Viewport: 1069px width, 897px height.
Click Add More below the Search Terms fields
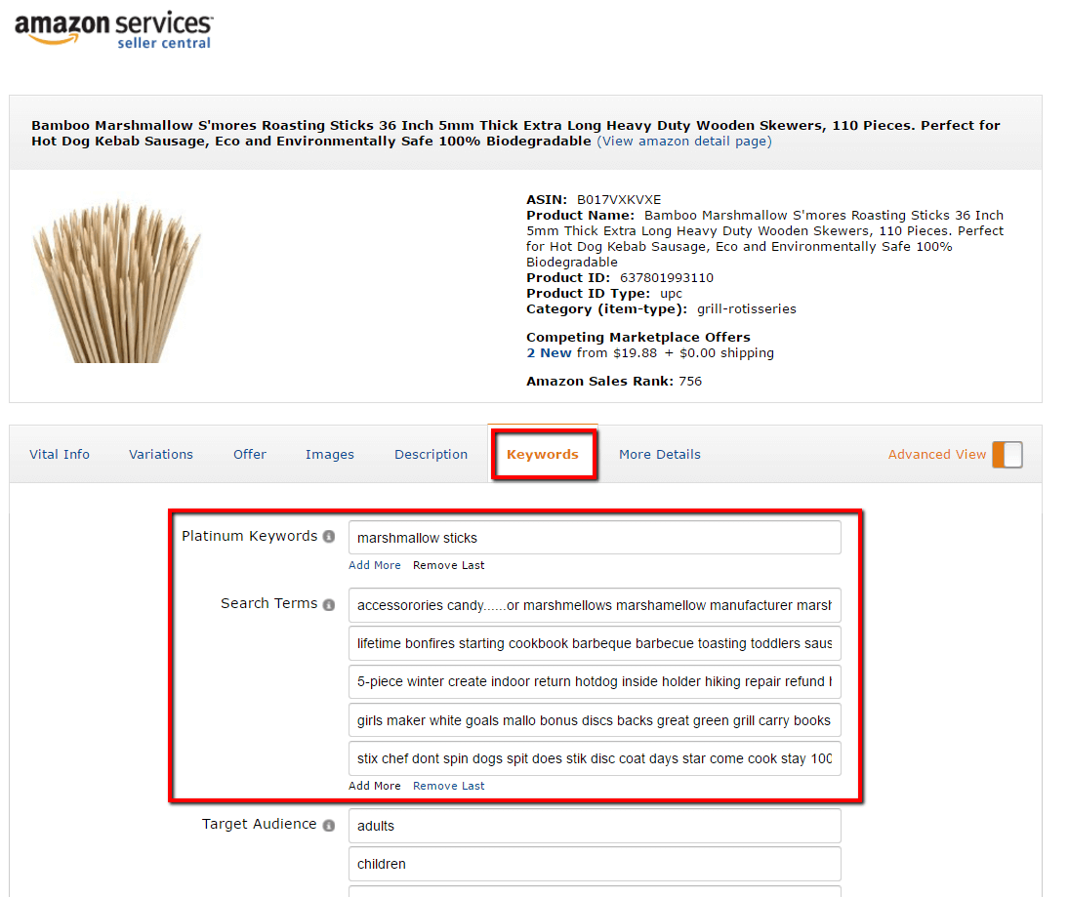tap(374, 786)
